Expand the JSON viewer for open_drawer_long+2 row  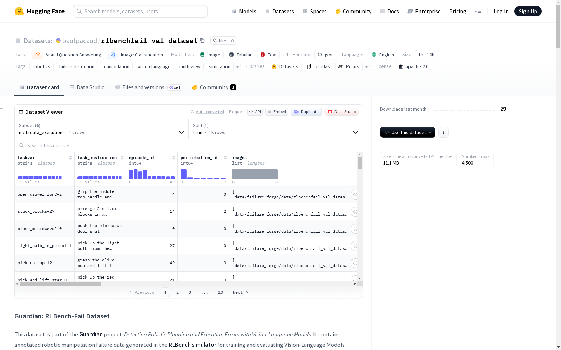click(355, 195)
